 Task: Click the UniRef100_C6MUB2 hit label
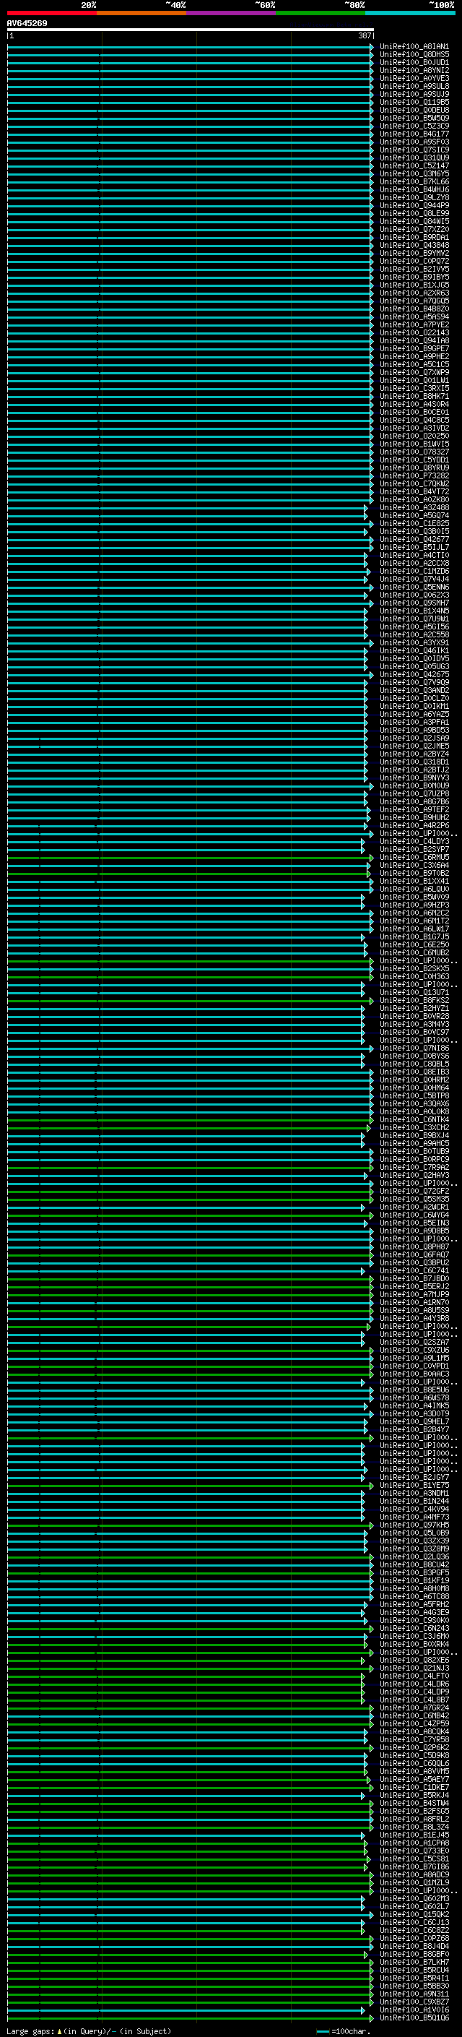pos(414,953)
